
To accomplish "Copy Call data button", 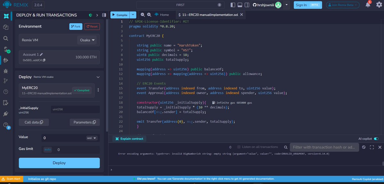I will pyautogui.click(x=34, y=122).
